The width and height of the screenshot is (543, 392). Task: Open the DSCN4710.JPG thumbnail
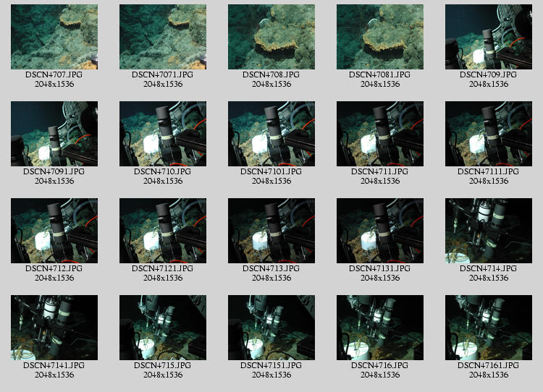163,134
